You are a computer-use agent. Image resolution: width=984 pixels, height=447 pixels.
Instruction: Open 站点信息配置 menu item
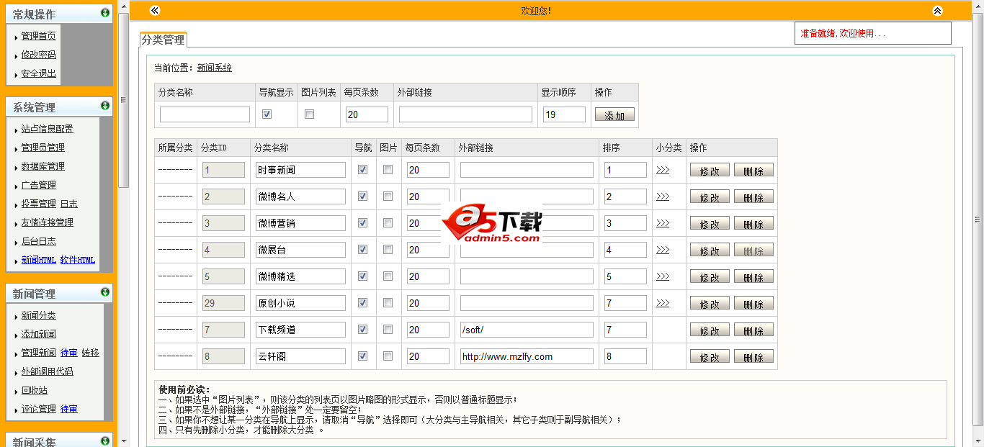[x=47, y=129]
